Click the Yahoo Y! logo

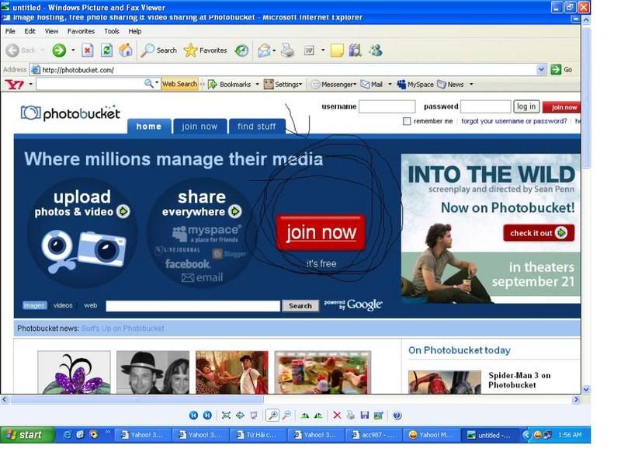click(x=15, y=85)
